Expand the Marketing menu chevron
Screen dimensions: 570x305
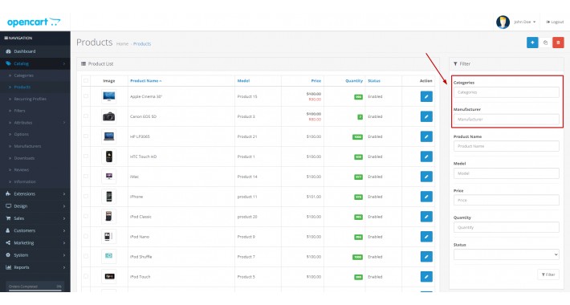(64, 243)
